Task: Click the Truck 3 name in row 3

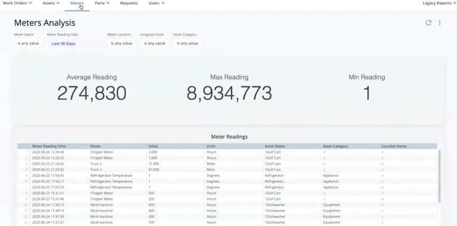Action: click(96, 164)
